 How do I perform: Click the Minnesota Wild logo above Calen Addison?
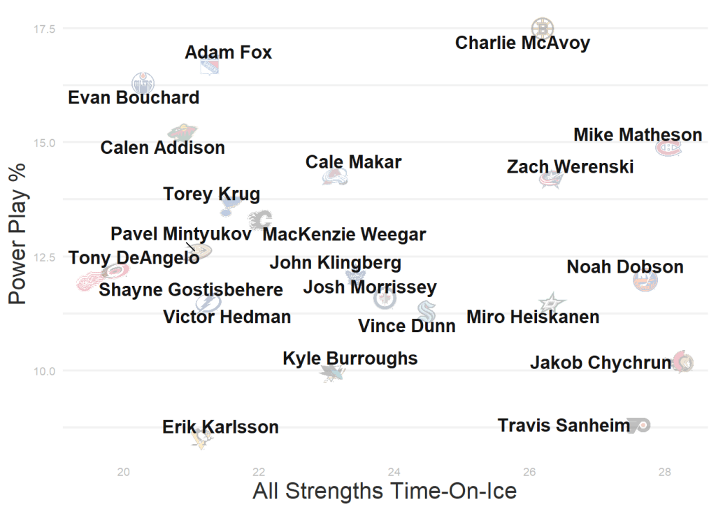182,132
